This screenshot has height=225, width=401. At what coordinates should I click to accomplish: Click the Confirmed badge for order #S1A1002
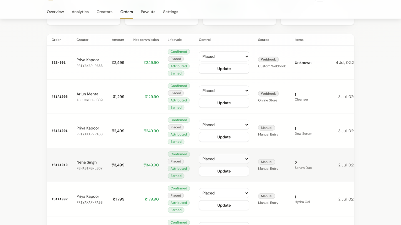(x=179, y=188)
